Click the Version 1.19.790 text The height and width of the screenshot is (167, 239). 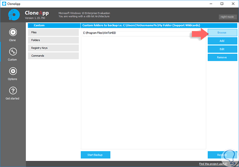[35, 18]
